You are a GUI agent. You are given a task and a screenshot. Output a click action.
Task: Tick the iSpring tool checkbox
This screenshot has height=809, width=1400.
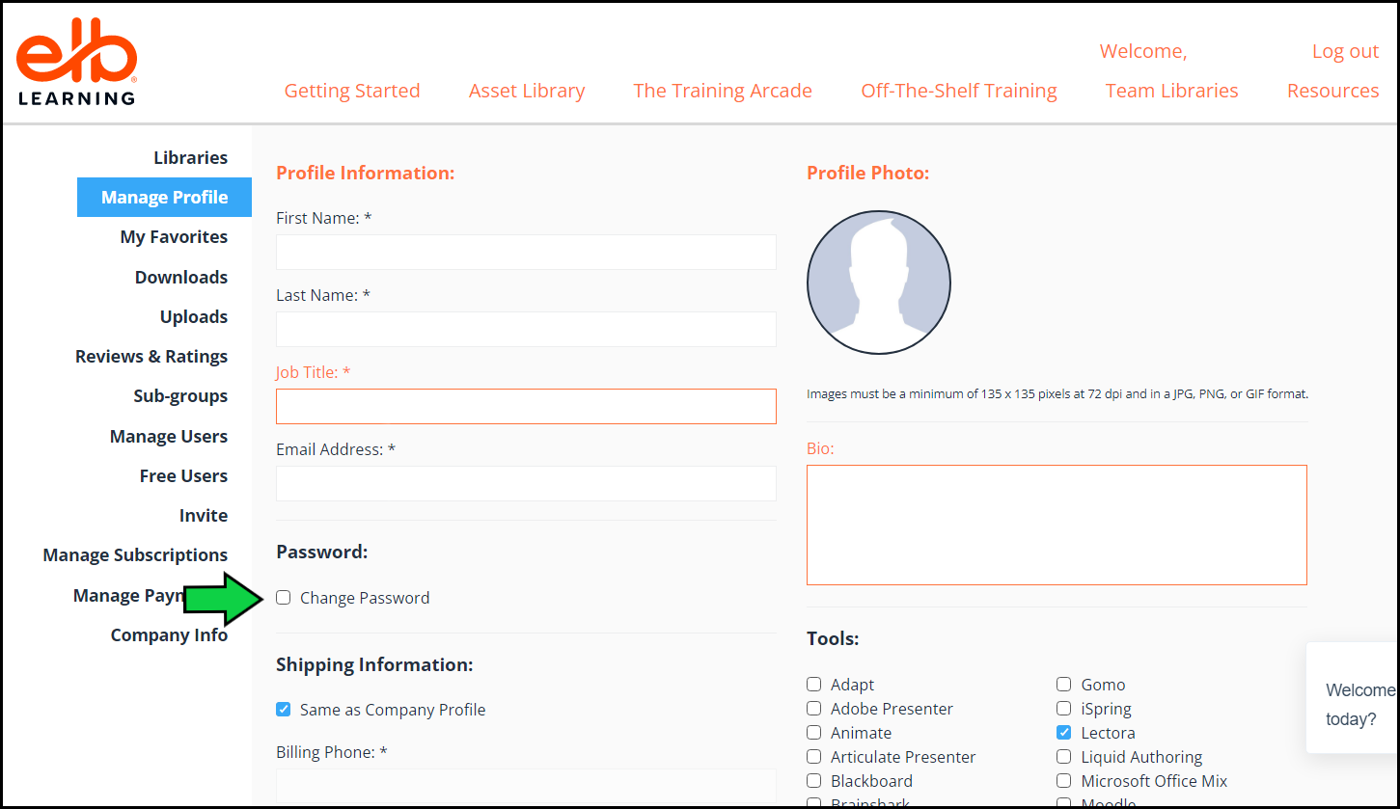pyautogui.click(x=1063, y=709)
